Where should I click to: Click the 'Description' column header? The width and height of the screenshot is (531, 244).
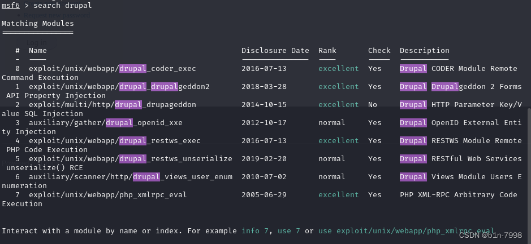click(x=424, y=51)
